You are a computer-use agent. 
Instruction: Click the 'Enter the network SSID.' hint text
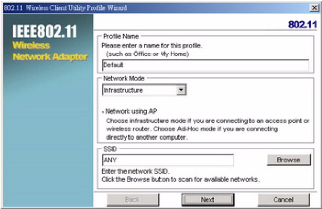click(x=135, y=171)
